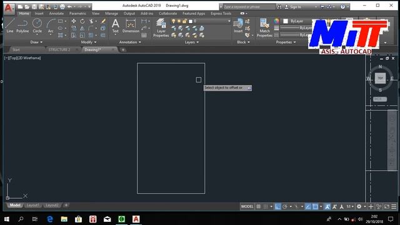The image size is (400, 225).
Task: Toggle drawing grid display in status bar
Action: point(258,206)
